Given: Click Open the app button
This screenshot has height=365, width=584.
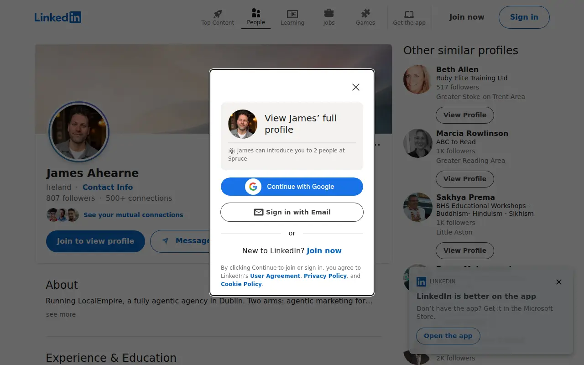Looking at the screenshot, I should 448,336.
